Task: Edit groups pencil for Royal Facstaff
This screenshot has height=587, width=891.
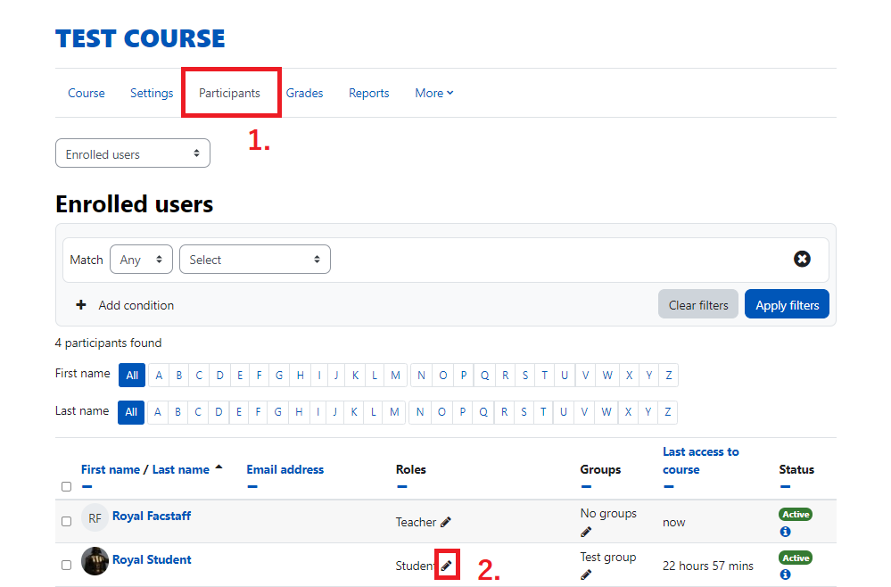Action: (x=586, y=532)
